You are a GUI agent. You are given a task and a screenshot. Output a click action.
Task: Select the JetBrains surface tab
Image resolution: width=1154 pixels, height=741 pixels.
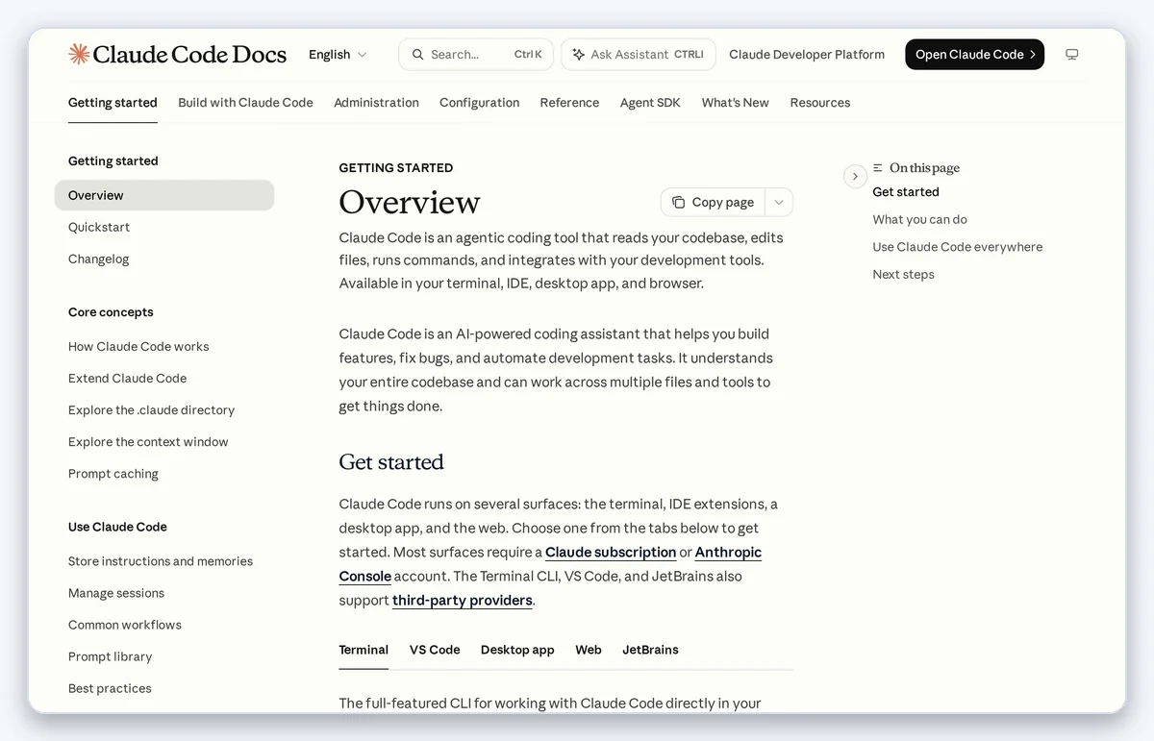[650, 650]
